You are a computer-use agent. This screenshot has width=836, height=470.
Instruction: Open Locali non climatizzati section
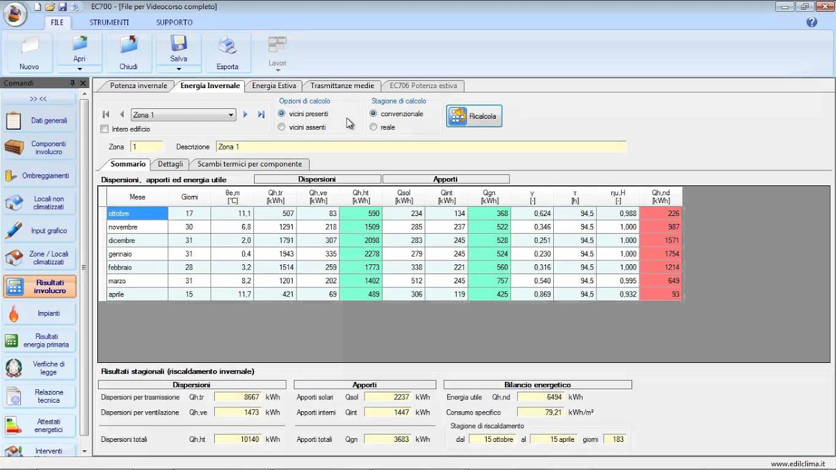pos(40,203)
